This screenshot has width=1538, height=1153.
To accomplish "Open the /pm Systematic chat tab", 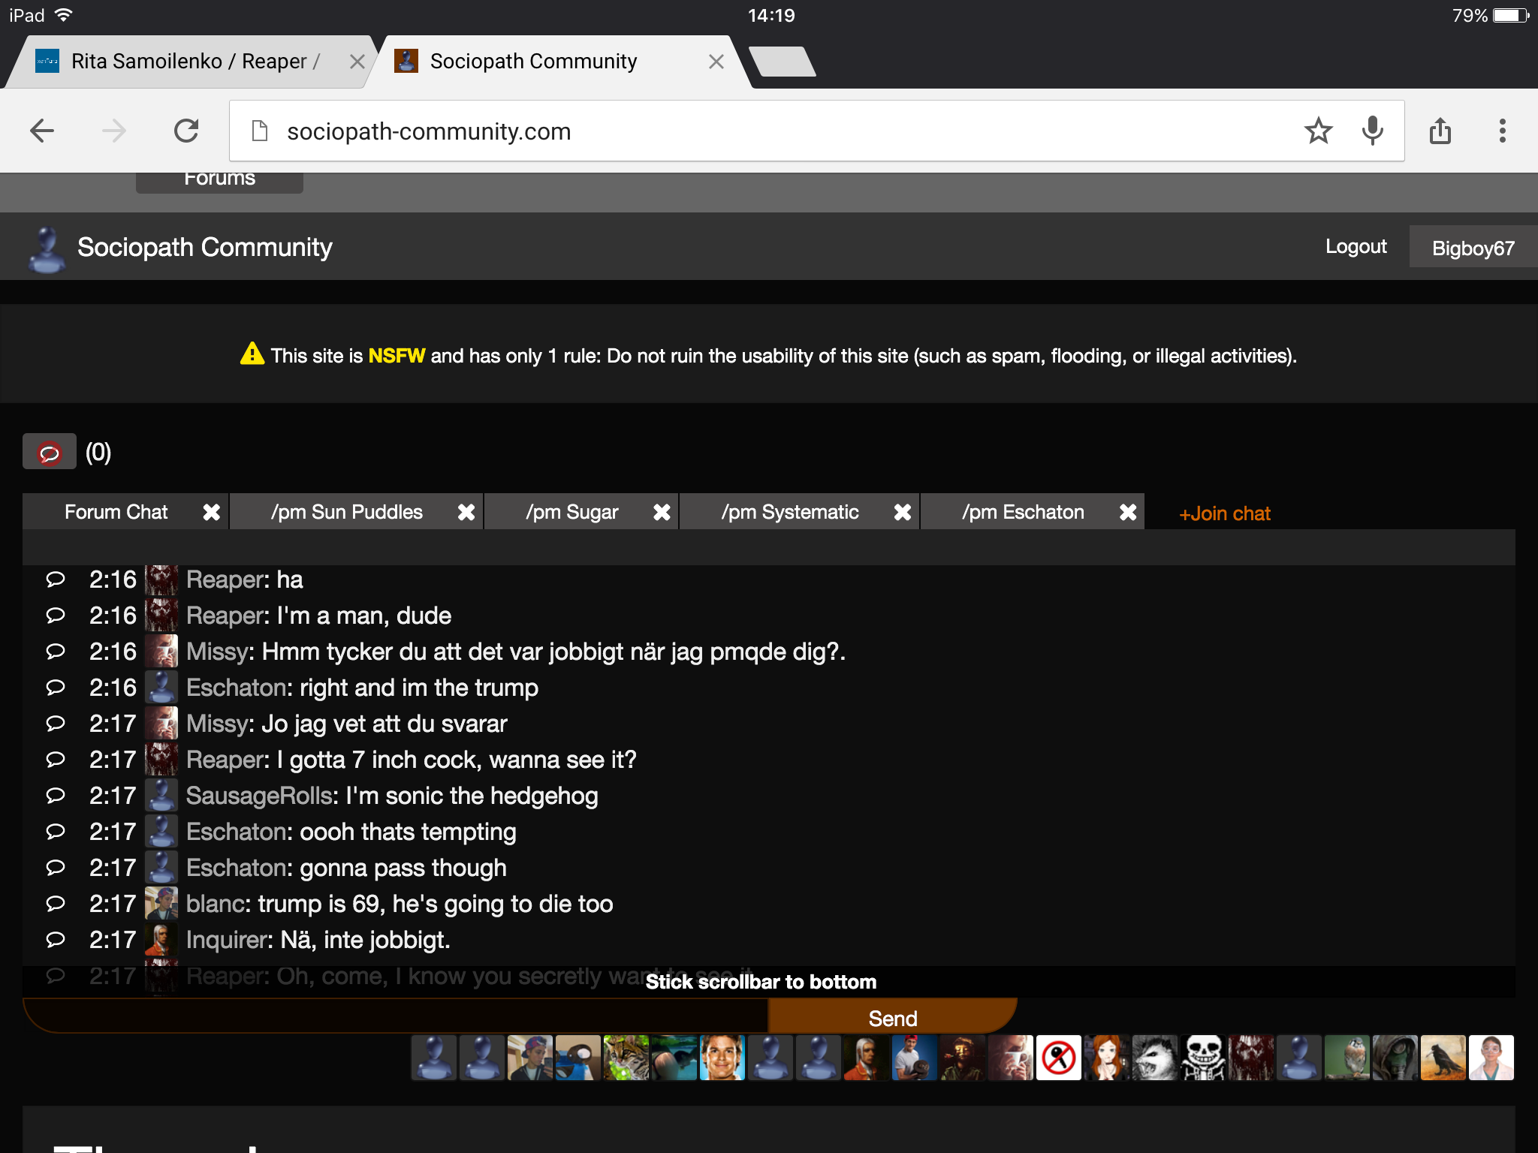I will coord(790,512).
